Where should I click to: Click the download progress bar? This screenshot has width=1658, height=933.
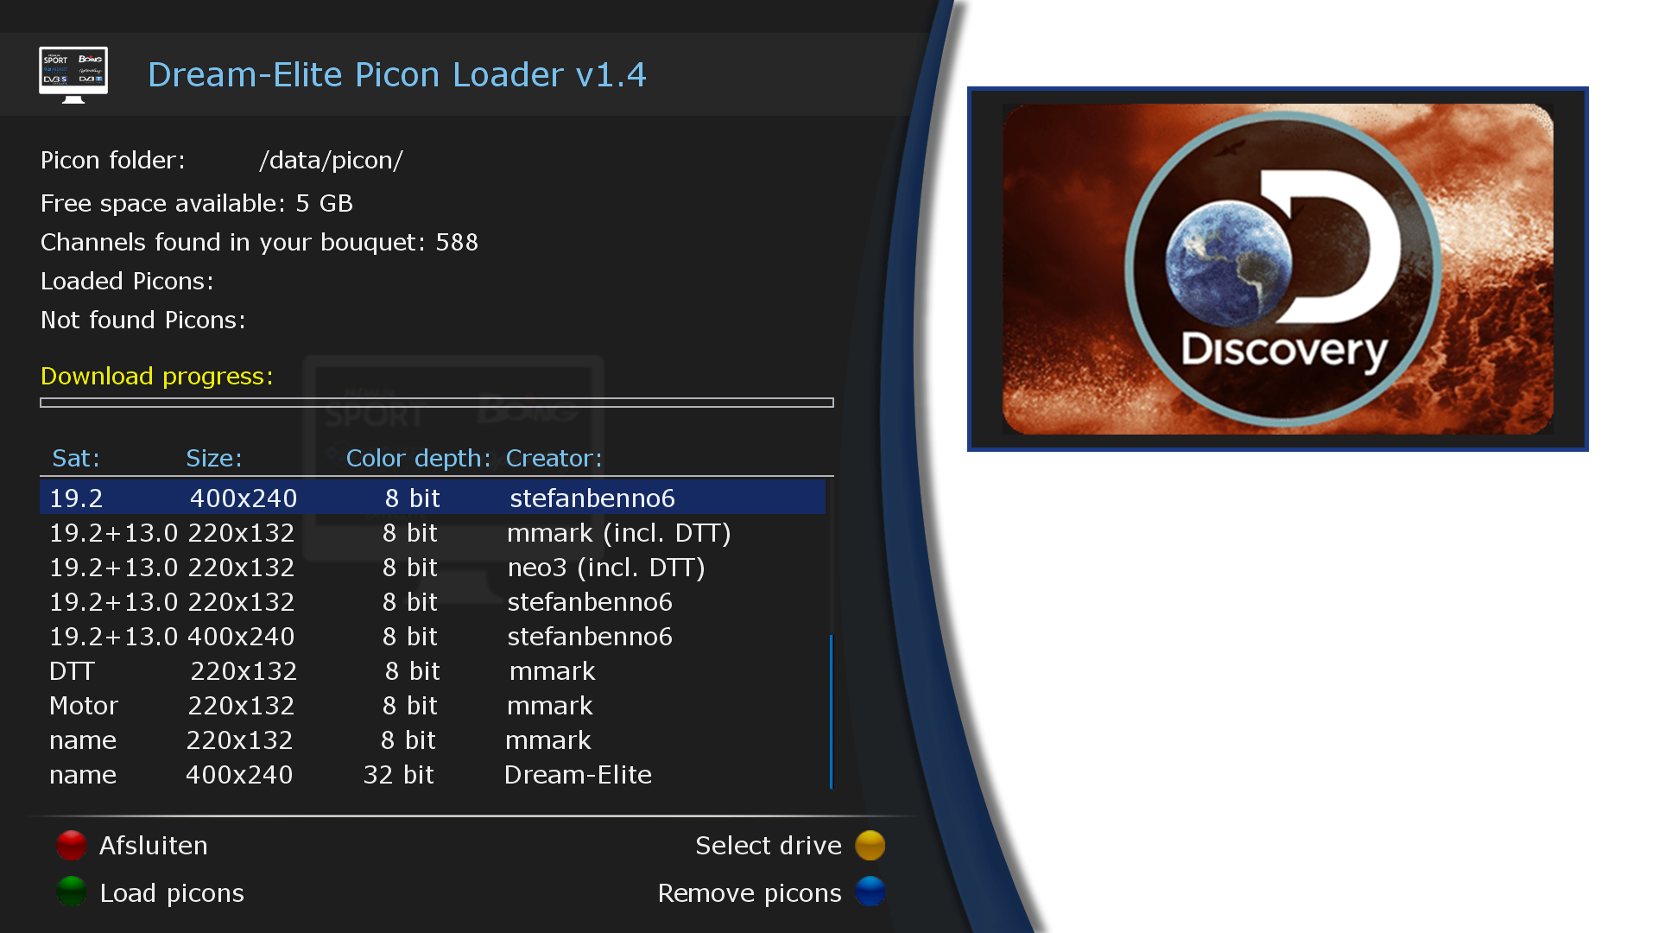(436, 403)
